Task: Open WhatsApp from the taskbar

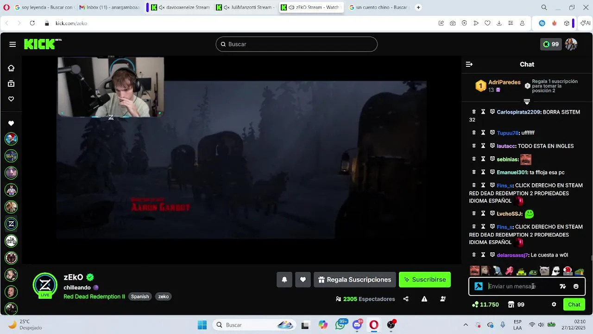Action: click(x=341, y=325)
